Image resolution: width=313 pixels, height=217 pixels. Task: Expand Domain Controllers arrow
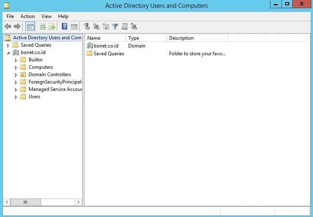pos(16,75)
